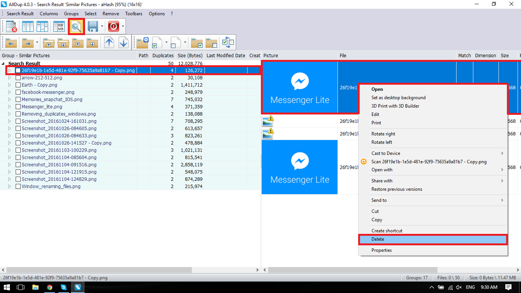The image size is (521, 293).
Task: Click the folder with empty box icon
Action: (x=211, y=42)
